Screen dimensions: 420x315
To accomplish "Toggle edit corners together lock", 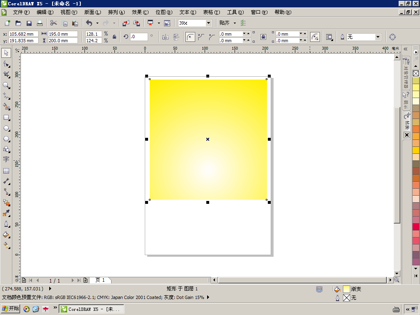I will coord(263,37).
